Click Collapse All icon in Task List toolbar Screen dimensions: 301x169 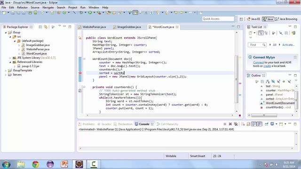coord(286,33)
